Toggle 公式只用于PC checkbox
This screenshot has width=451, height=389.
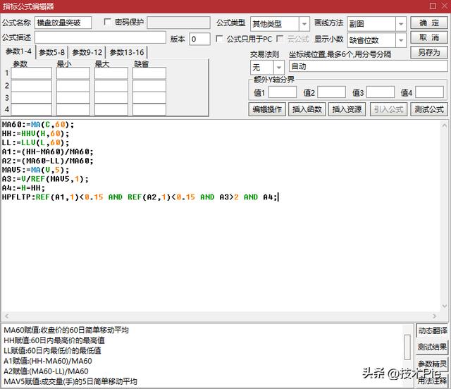(221, 39)
